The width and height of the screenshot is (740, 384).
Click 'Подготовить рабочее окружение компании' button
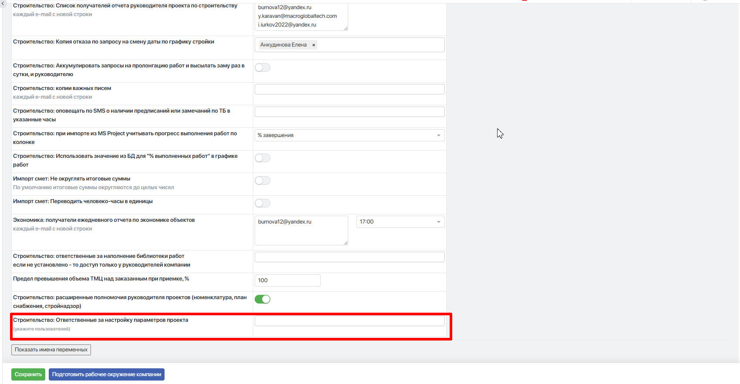pos(107,374)
